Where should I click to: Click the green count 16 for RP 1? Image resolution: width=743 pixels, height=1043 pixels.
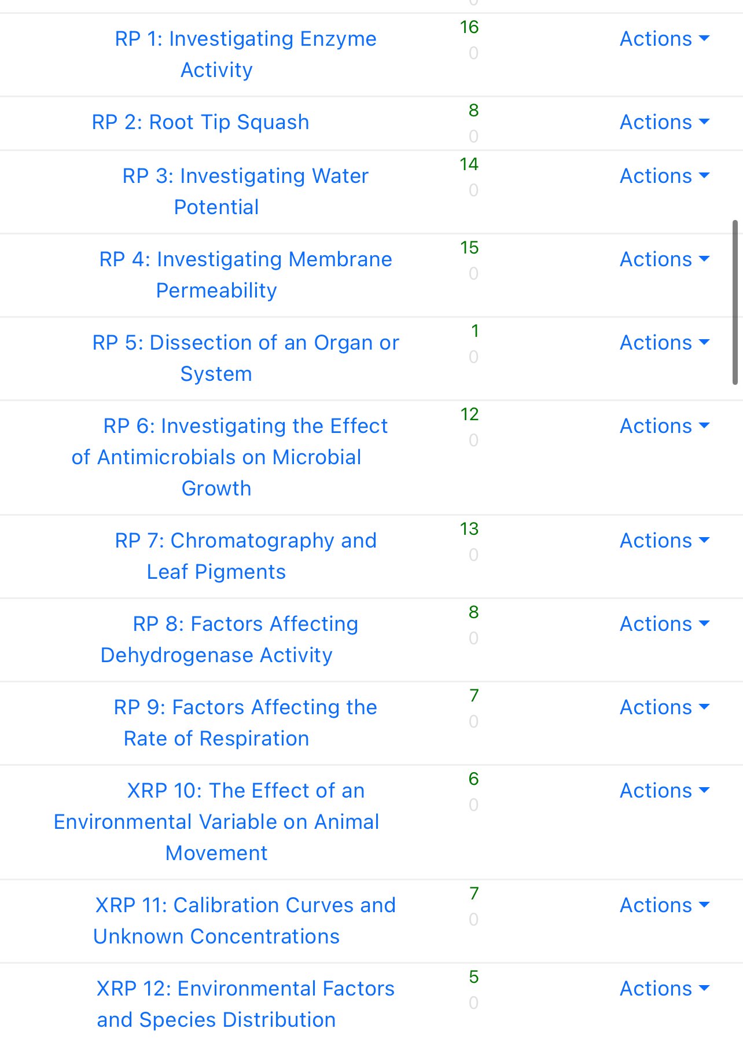coord(469,27)
